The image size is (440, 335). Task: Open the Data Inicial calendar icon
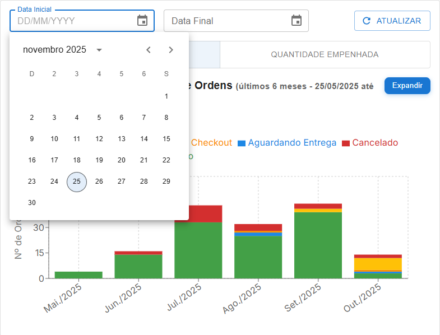click(x=142, y=21)
